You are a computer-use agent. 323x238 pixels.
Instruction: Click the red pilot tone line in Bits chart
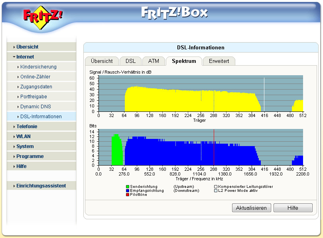[214, 147]
